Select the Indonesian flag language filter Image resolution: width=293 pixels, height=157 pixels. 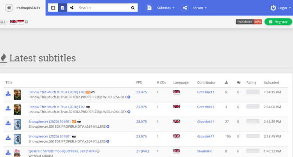click(x=21, y=22)
